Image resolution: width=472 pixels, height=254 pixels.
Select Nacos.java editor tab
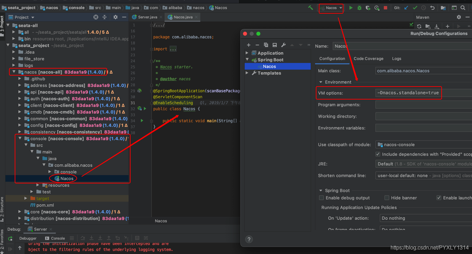click(183, 17)
